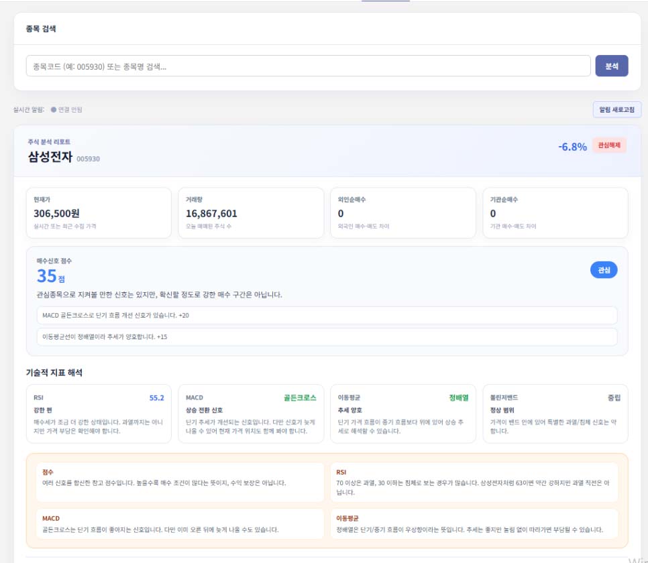Open the 현재가 306,500원 card
648x563 pixels.
pyautogui.click(x=99, y=212)
